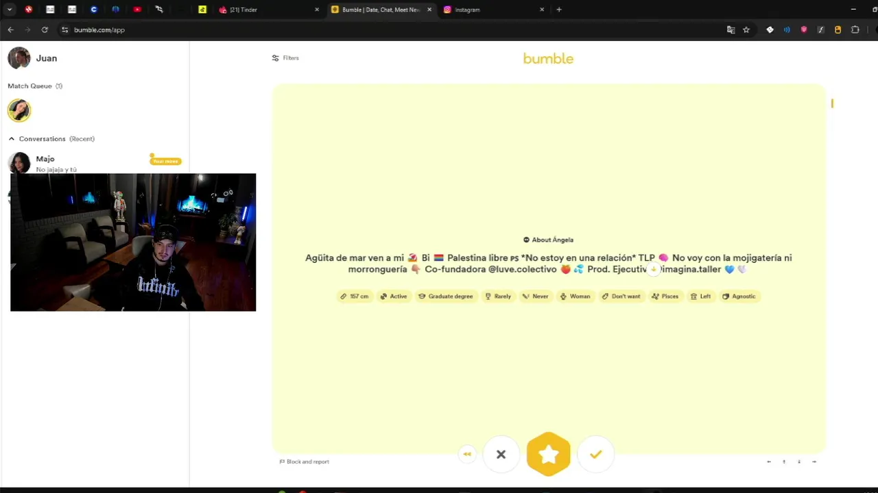Minimize the browser window

tap(853, 10)
